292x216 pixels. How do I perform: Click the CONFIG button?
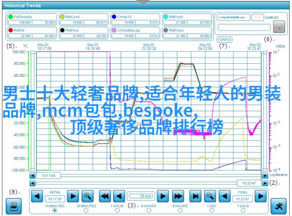[224, 40]
